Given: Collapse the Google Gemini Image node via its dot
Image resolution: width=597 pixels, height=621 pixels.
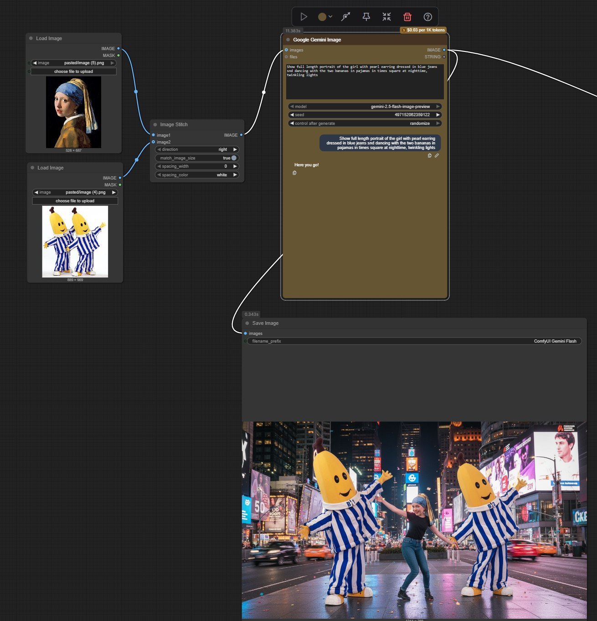Looking at the screenshot, I should [x=288, y=40].
